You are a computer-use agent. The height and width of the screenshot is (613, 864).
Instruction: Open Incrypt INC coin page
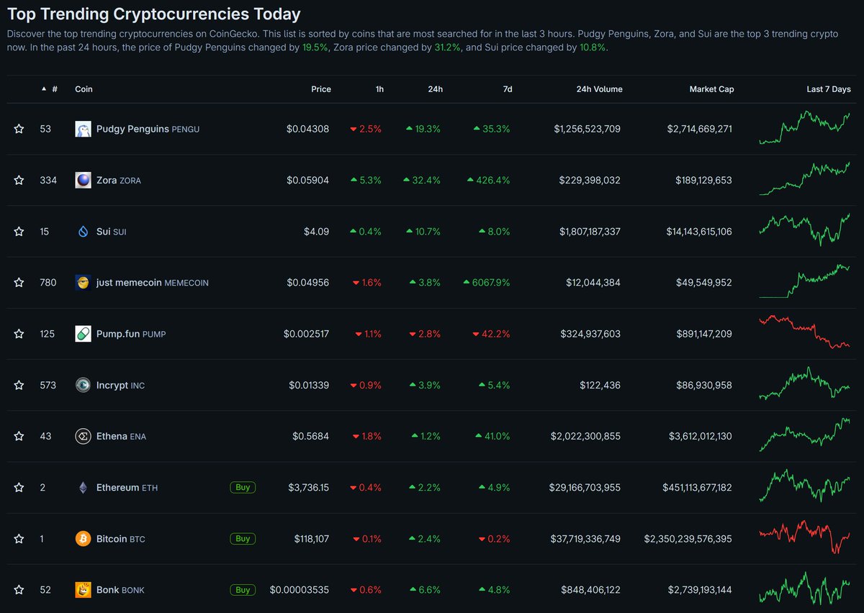click(x=120, y=385)
